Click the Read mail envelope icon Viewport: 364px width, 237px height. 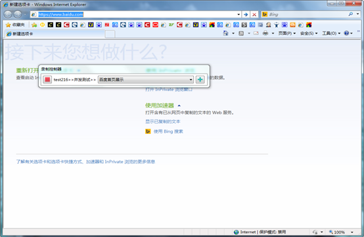click(x=256, y=33)
